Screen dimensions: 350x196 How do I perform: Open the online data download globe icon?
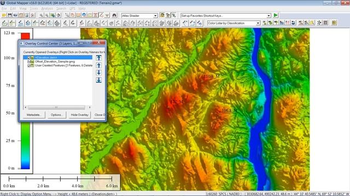pos(15,15)
